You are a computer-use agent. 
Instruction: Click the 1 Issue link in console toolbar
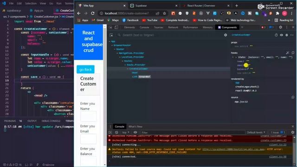(278, 132)
